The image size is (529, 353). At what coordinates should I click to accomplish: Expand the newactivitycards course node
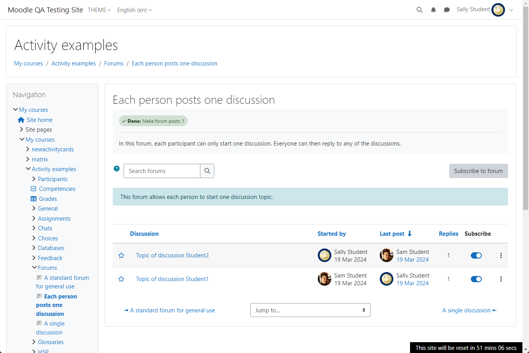28,149
